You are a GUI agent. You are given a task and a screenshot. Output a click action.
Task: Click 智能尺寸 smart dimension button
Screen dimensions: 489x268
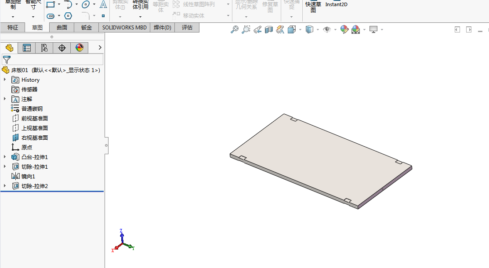point(33,5)
